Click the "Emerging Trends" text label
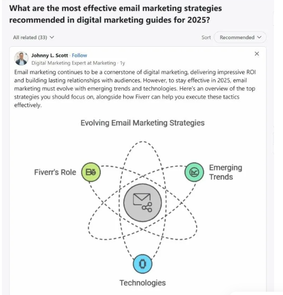283x295 pixels. click(x=225, y=172)
